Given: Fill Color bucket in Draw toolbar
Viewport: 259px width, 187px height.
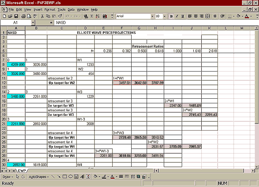Looking at the screenshot, I should click(95, 177).
